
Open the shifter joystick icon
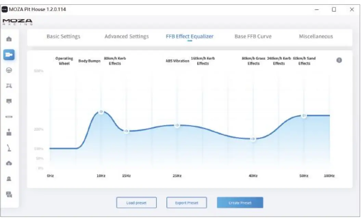(x=9, y=133)
